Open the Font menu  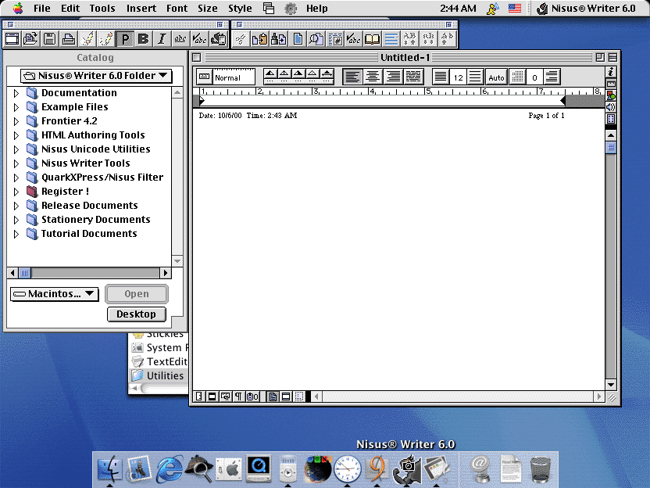pos(177,9)
